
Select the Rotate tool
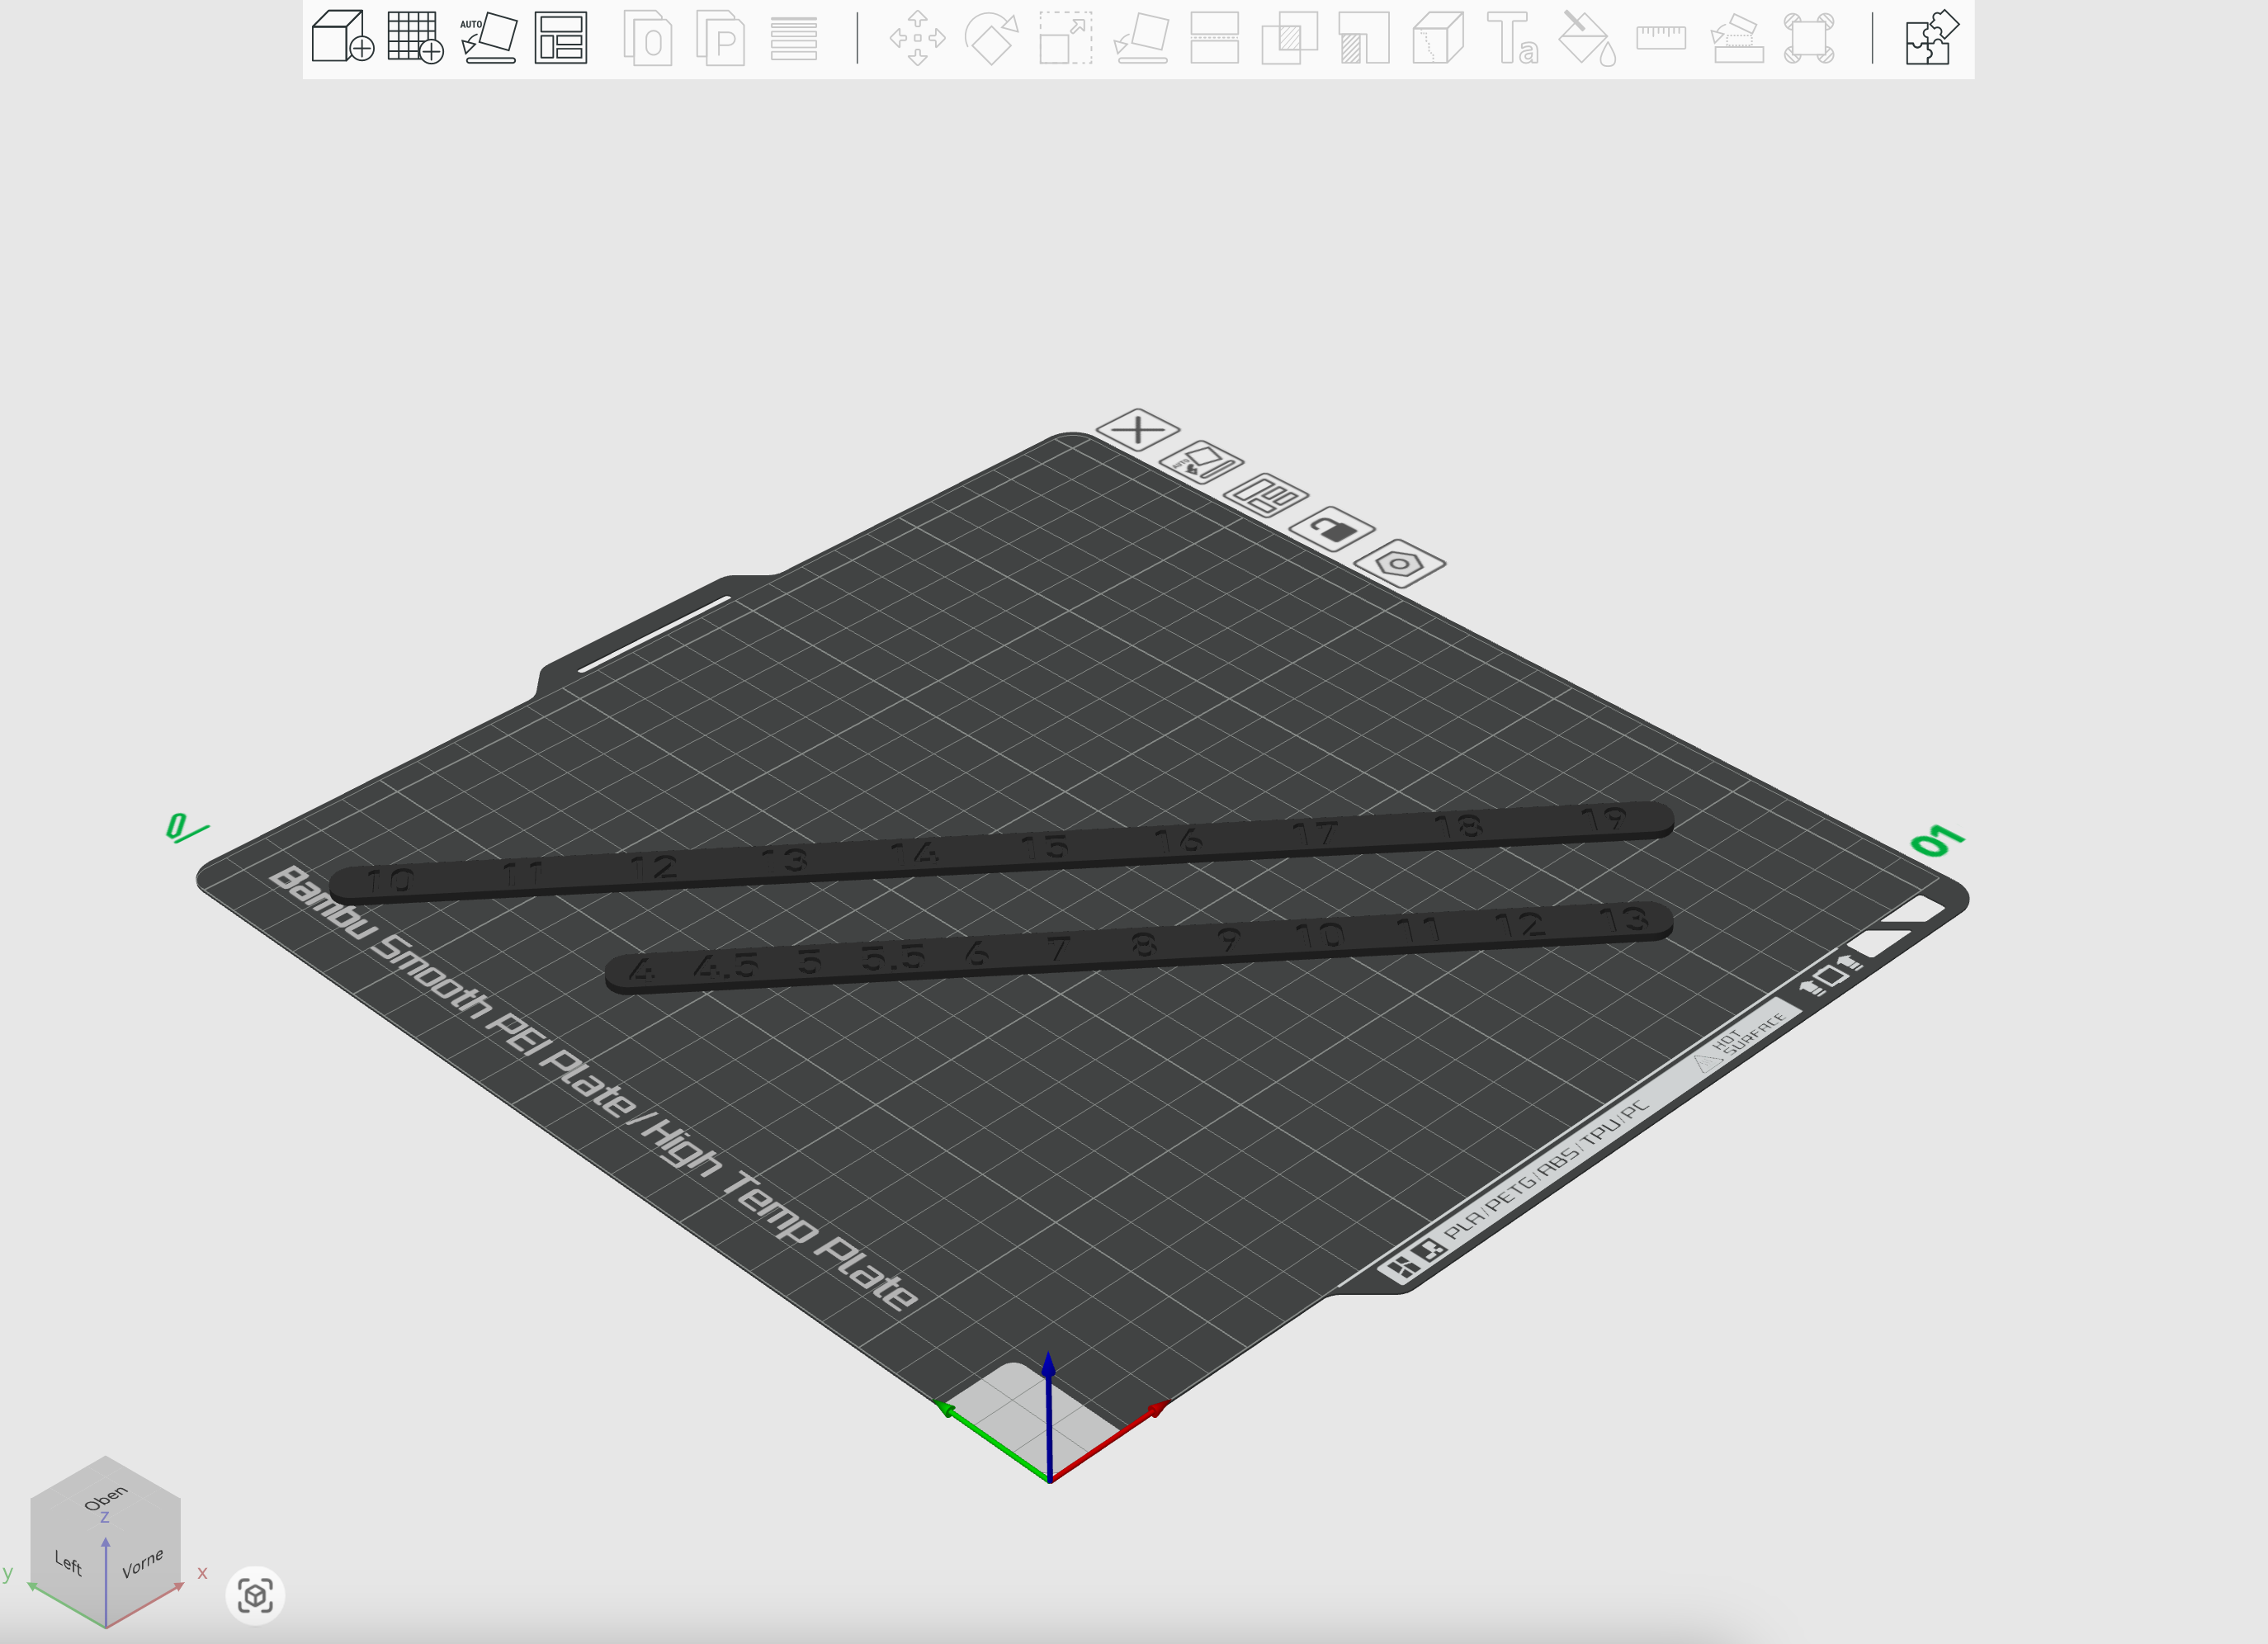(991, 38)
